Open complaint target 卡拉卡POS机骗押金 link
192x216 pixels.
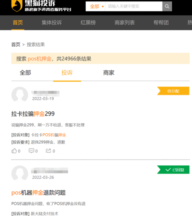click(x=48, y=135)
